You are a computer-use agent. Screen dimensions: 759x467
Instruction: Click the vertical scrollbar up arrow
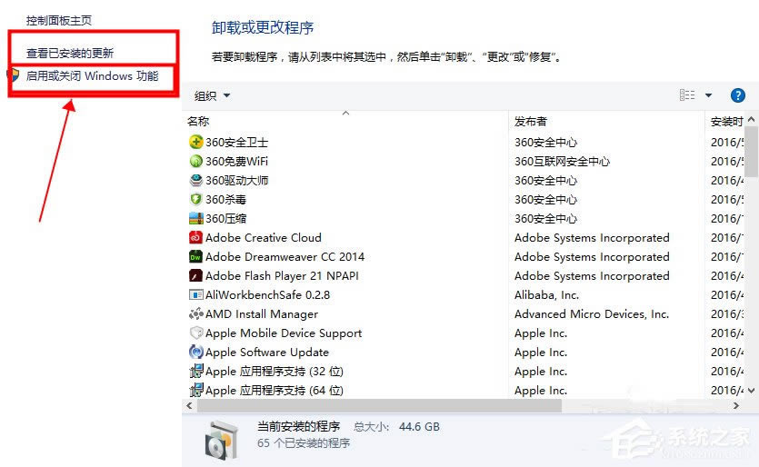(x=751, y=119)
